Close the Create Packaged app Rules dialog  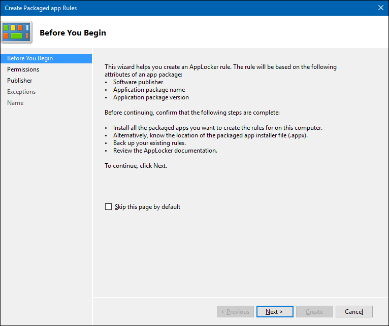point(380,8)
